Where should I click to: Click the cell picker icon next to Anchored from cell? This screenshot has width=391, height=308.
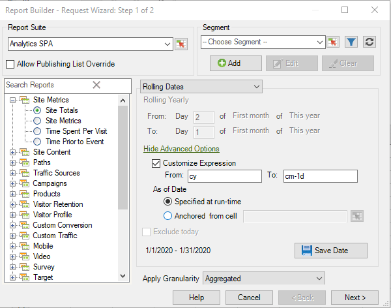(x=357, y=216)
